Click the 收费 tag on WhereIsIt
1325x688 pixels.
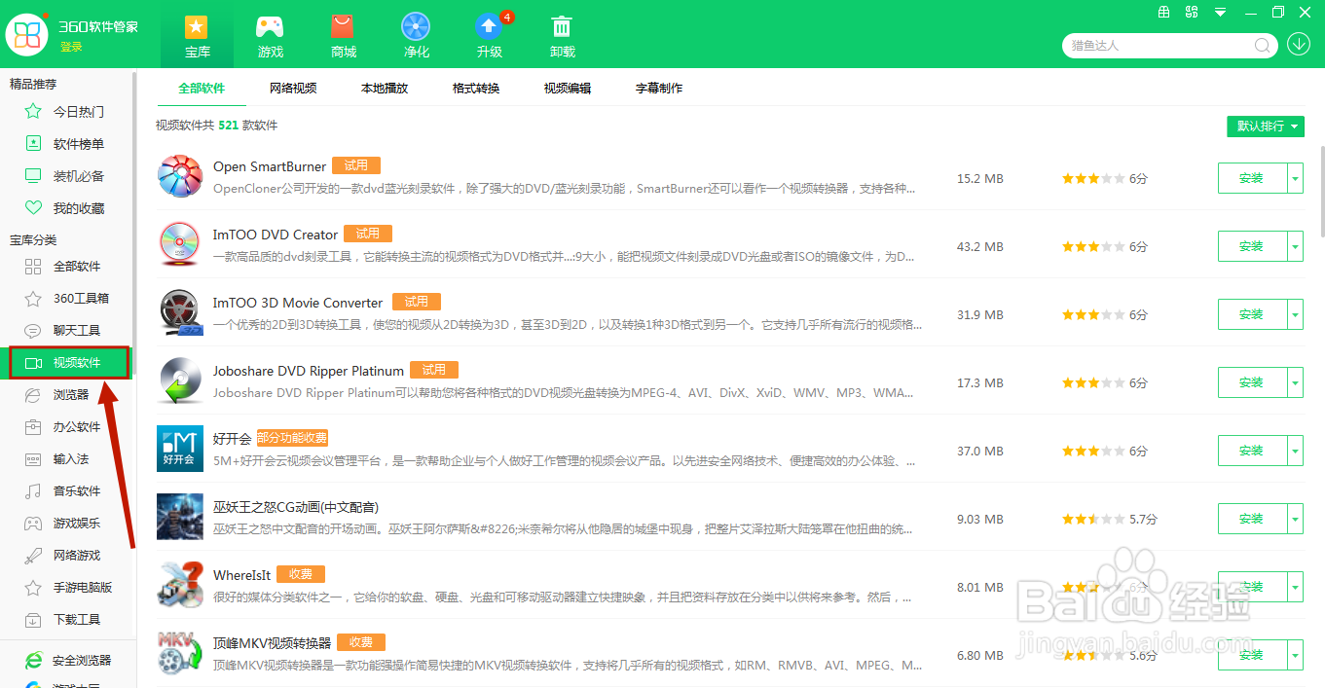(301, 574)
